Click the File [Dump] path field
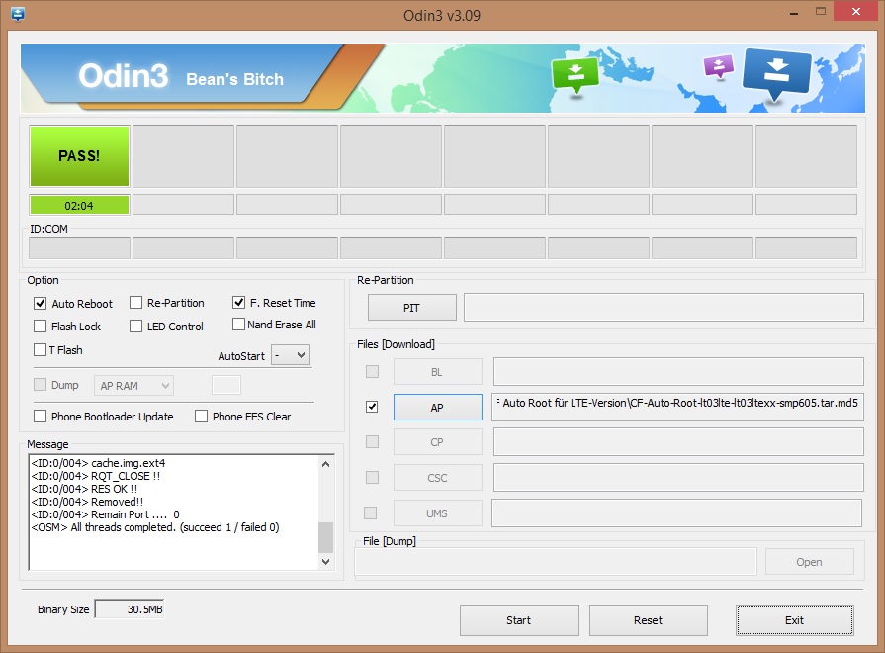Image resolution: width=885 pixels, height=653 pixels. 556,562
